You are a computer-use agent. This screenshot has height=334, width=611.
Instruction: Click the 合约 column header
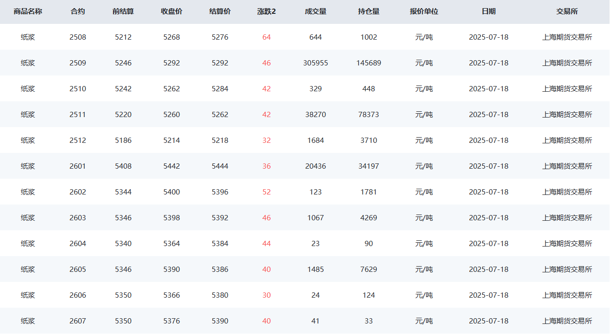click(78, 11)
